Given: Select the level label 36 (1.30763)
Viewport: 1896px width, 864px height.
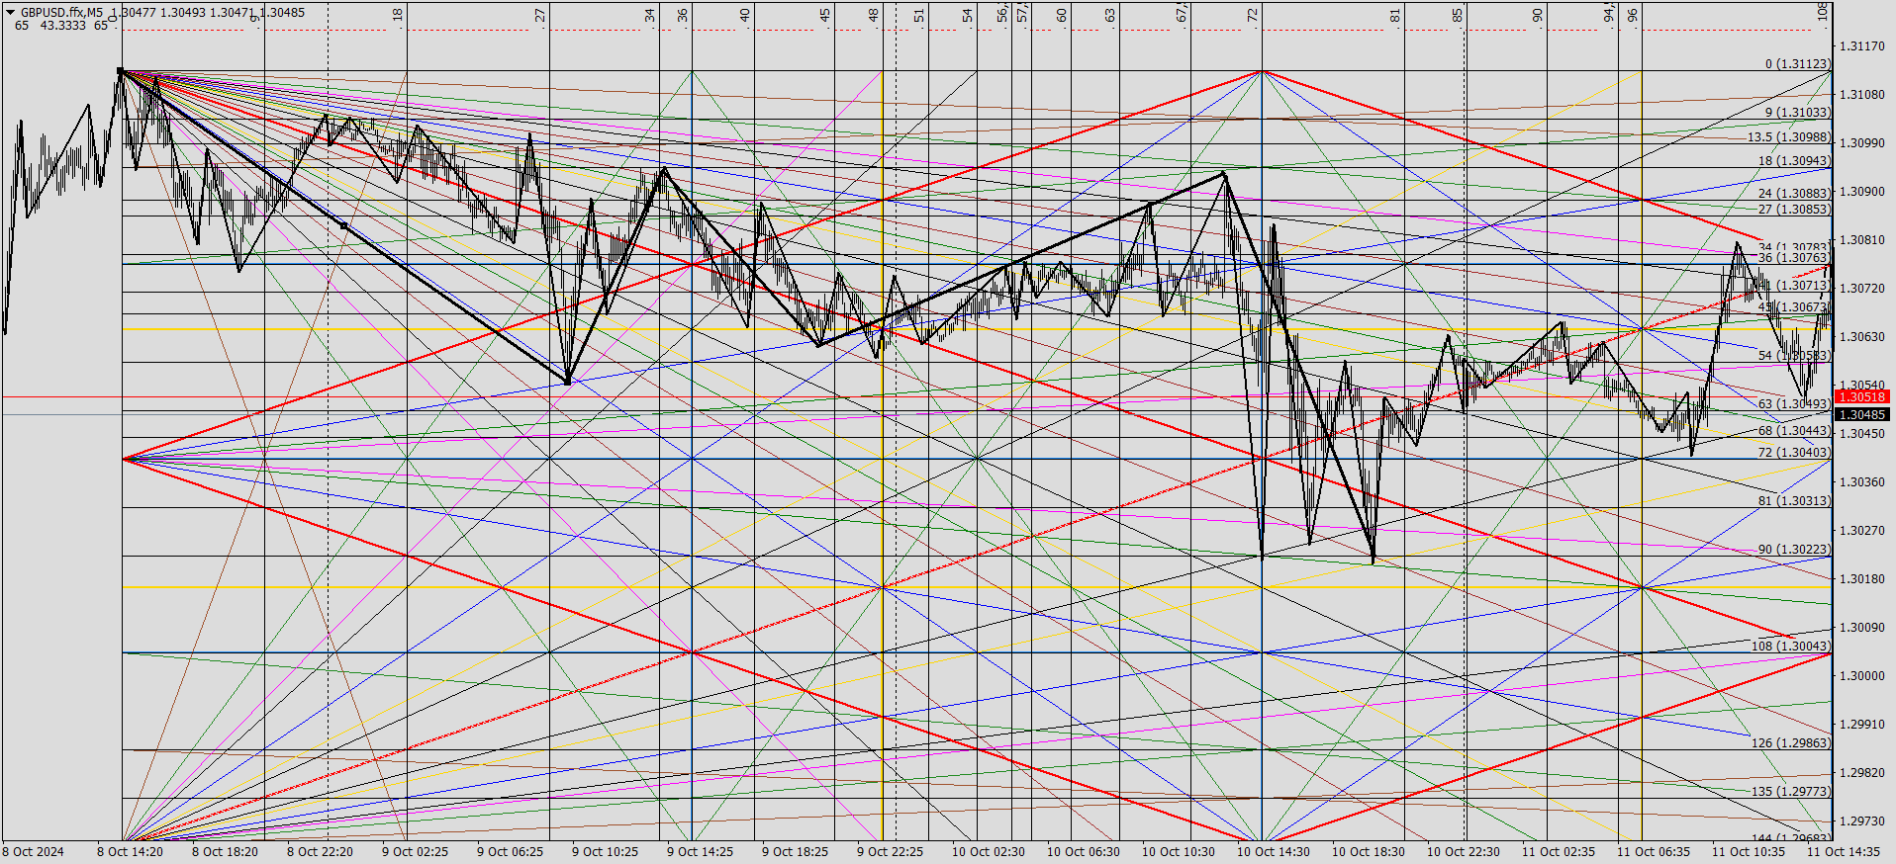Looking at the screenshot, I should click(x=1794, y=258).
